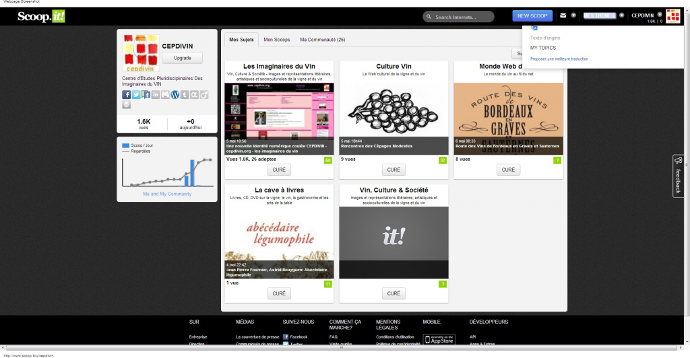Click Curé under Monde Web card
The height and width of the screenshot is (358, 690).
tap(508, 170)
